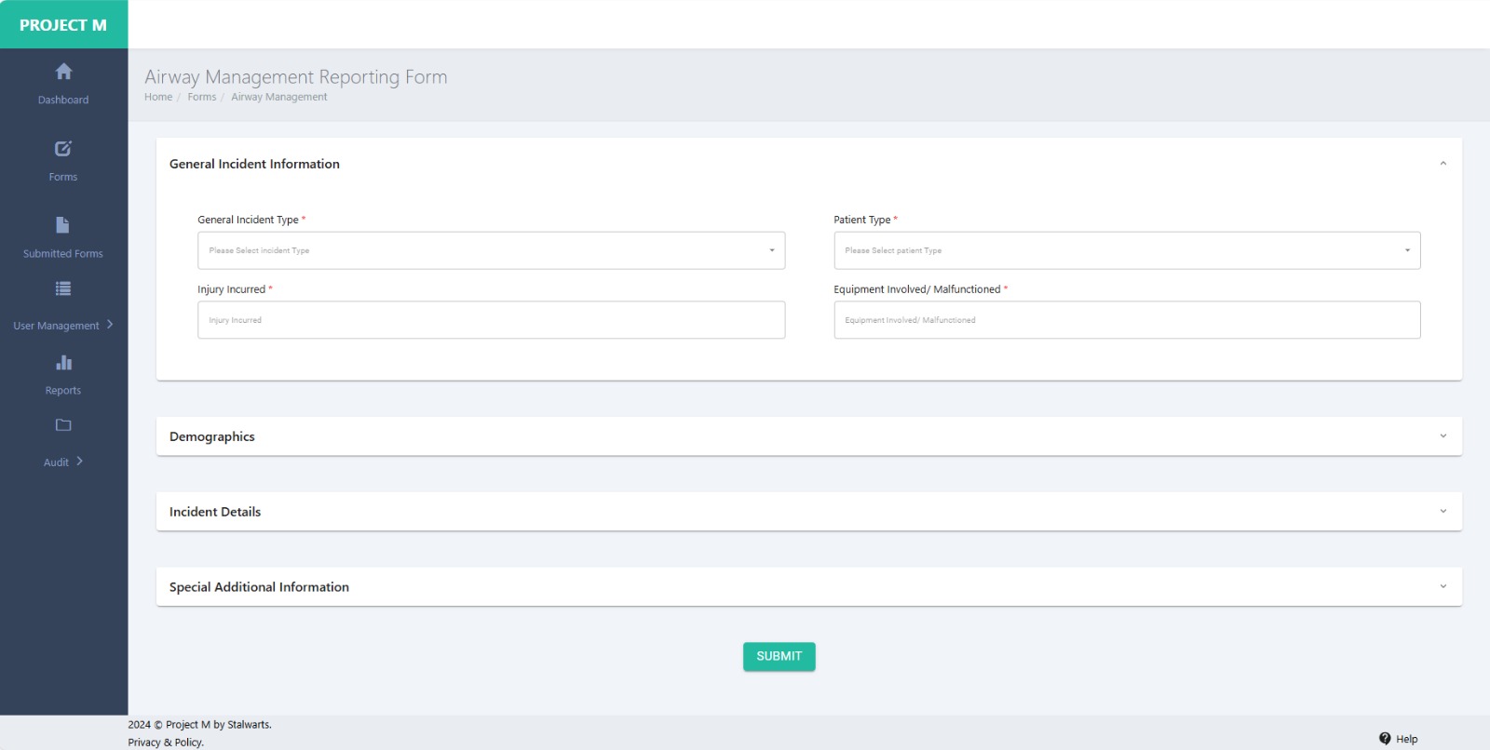1490x750 pixels.
Task: Focus the Equipment Involved/ Malfunctioned field
Action: pyautogui.click(x=1127, y=320)
